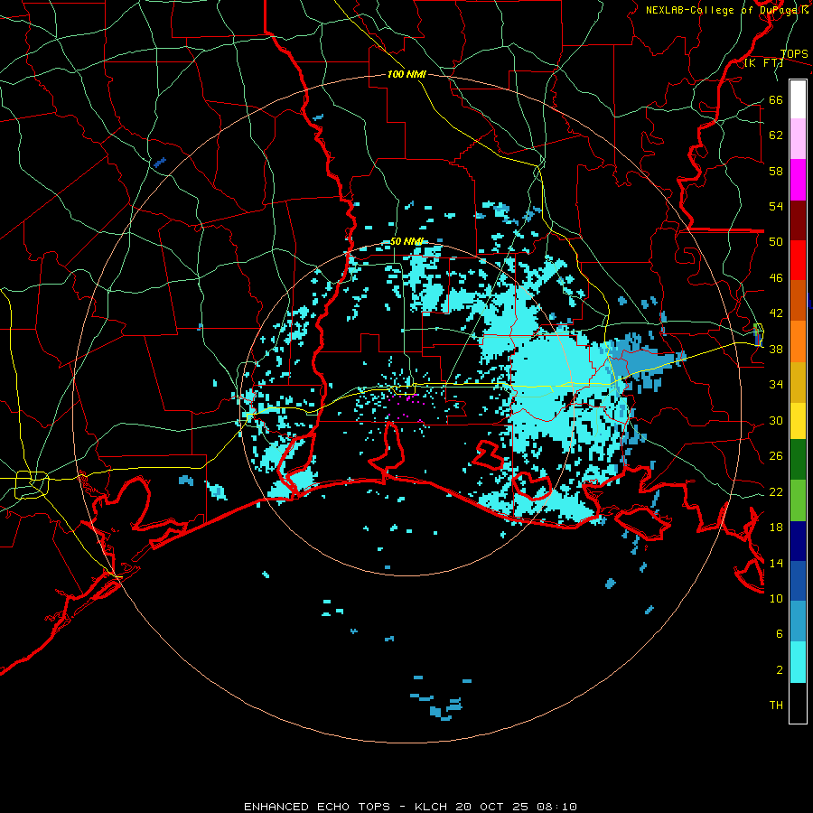Click the legend value 26
This screenshot has height=813, width=813.
coord(776,456)
